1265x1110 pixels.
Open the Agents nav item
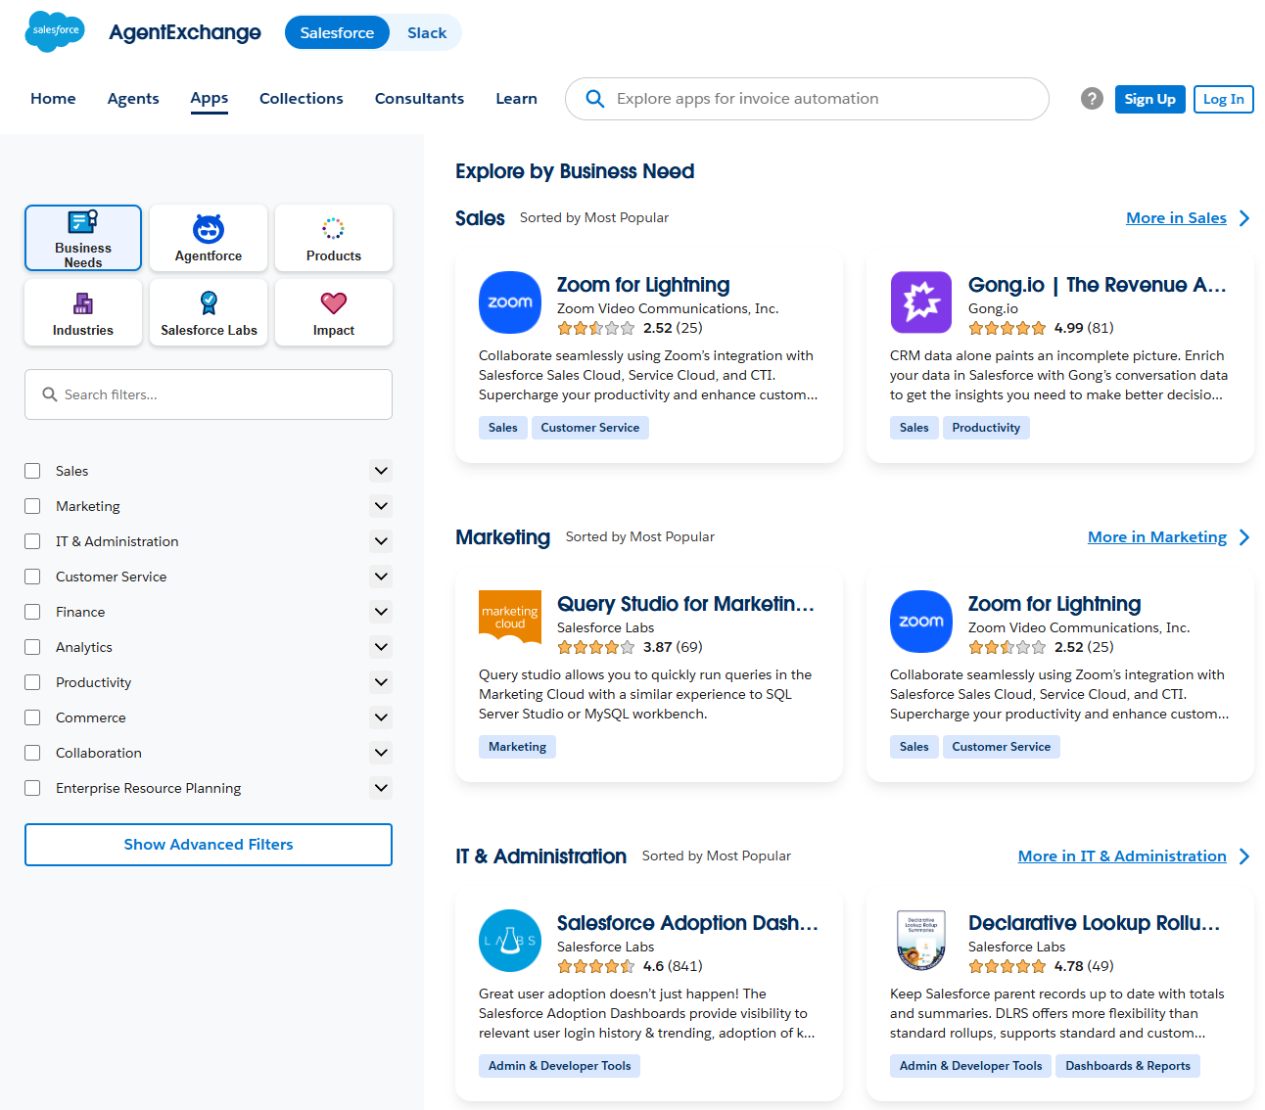point(133,99)
